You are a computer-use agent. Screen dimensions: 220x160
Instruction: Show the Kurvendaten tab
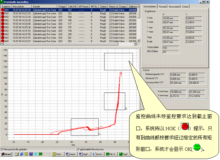(149, 6)
